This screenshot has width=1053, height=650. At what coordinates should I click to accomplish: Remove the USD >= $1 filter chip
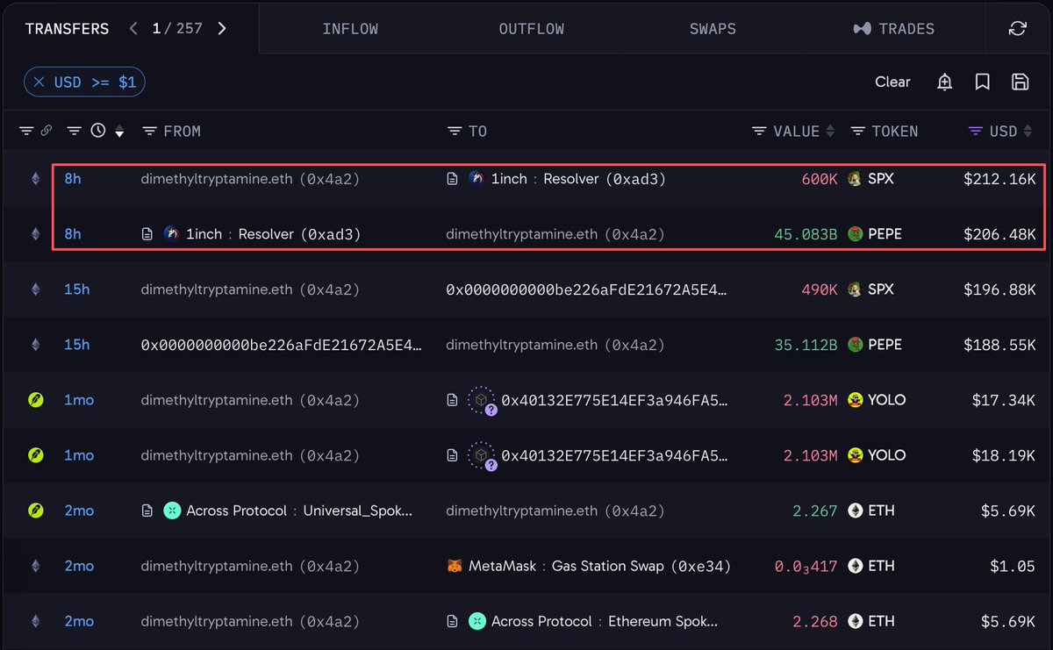(39, 82)
